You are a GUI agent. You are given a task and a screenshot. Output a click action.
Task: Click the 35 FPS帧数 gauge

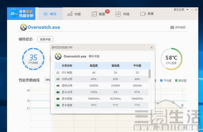pyautogui.click(x=33, y=59)
